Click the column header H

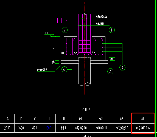[49, 119]
